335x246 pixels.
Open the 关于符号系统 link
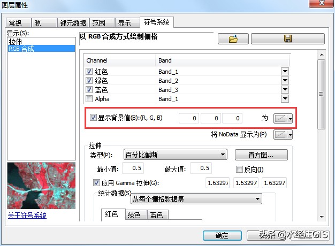27,216
